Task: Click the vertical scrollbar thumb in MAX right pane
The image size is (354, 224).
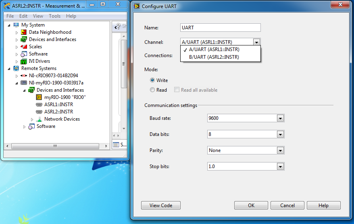Action: [124, 64]
